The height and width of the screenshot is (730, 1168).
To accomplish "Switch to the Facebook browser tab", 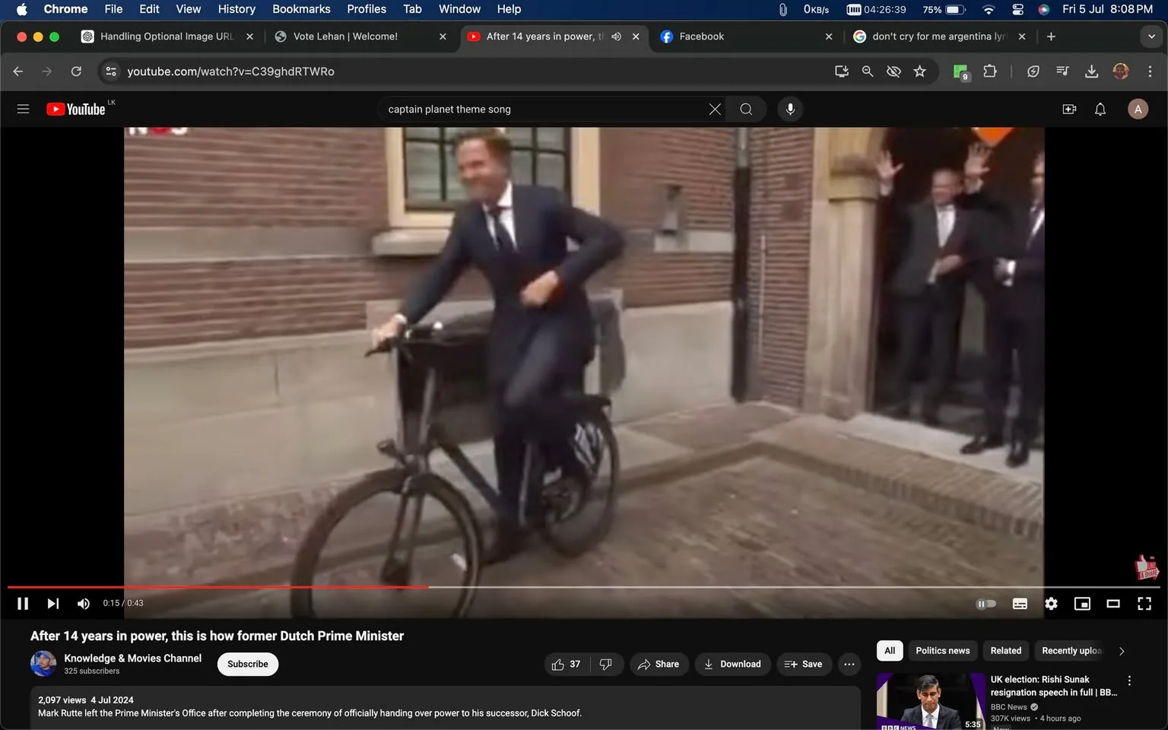I will pos(701,36).
